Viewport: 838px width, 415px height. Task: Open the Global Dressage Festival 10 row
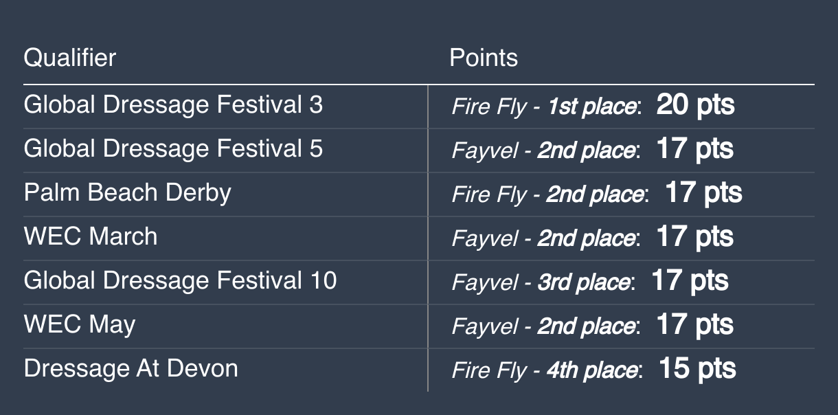[x=180, y=281]
